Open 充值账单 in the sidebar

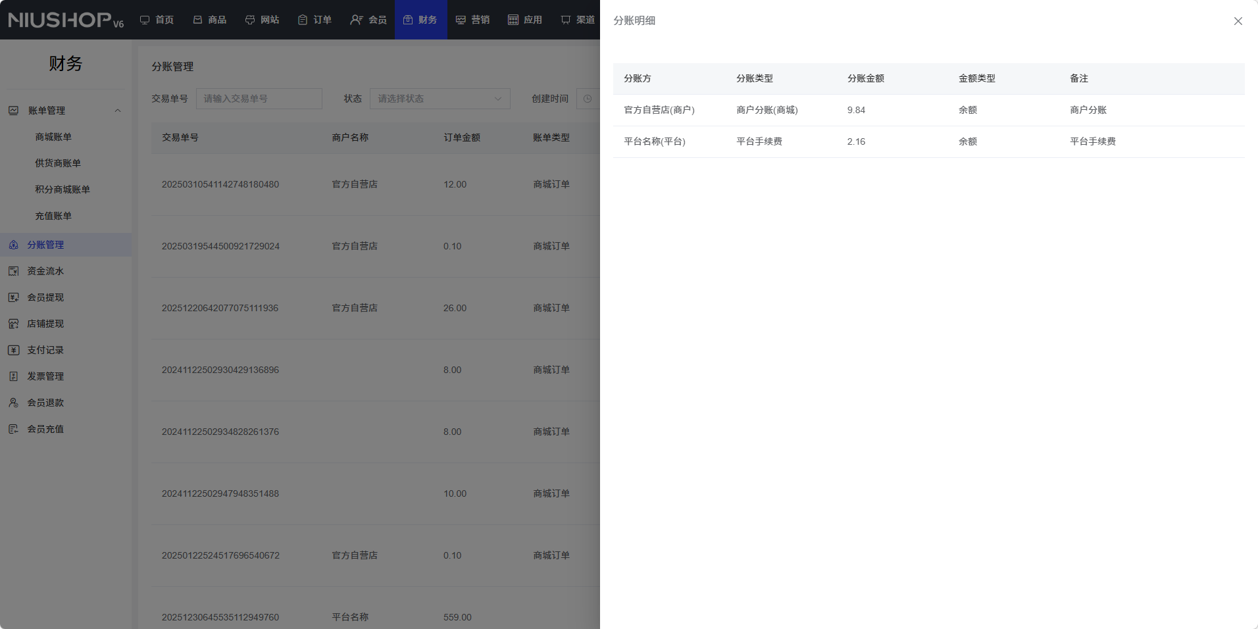[53, 216]
